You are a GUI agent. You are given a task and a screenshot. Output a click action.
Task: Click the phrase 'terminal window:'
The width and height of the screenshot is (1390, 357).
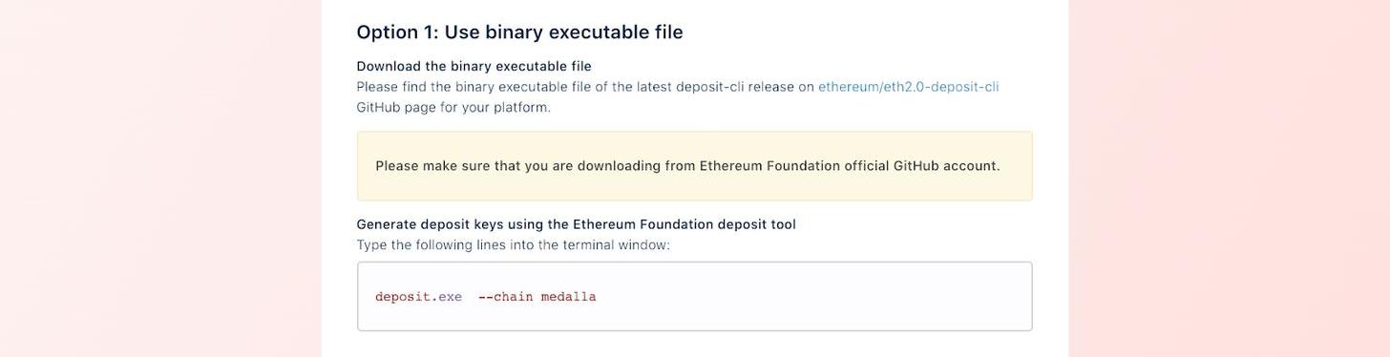616,245
